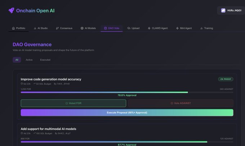The image size is (245, 146).
Task: Open the Onchain Open AI home title
Action: pyautogui.click(x=35, y=10)
